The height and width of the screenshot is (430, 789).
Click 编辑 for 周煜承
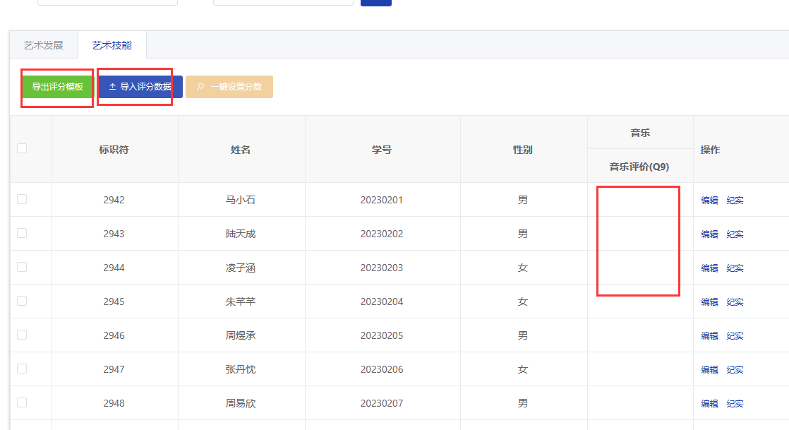[x=709, y=336]
